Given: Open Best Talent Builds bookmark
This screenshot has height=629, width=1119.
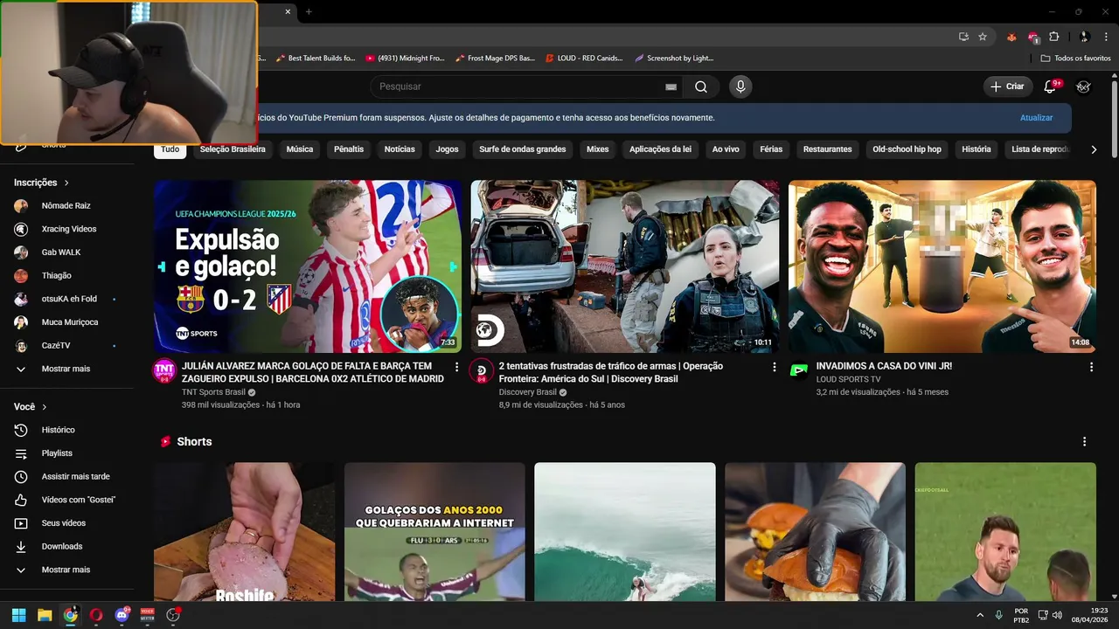Looking at the screenshot, I should click(x=316, y=58).
